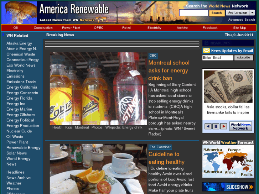Open Energy Offshore link
Image resolution: width=259 pixels, height=194 pixels.
click(21, 115)
